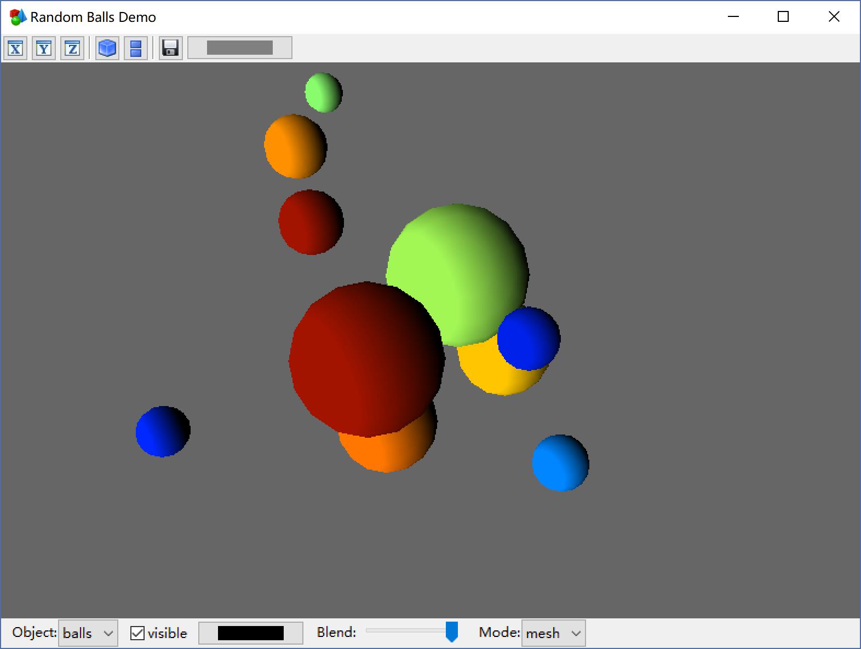861x649 pixels.
Task: Save the scene with the floppy disk icon
Action: point(170,48)
